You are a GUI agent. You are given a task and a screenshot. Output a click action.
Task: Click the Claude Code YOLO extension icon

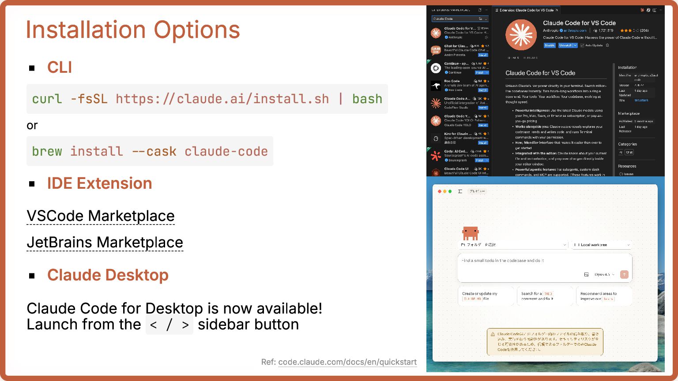pyautogui.click(x=436, y=120)
